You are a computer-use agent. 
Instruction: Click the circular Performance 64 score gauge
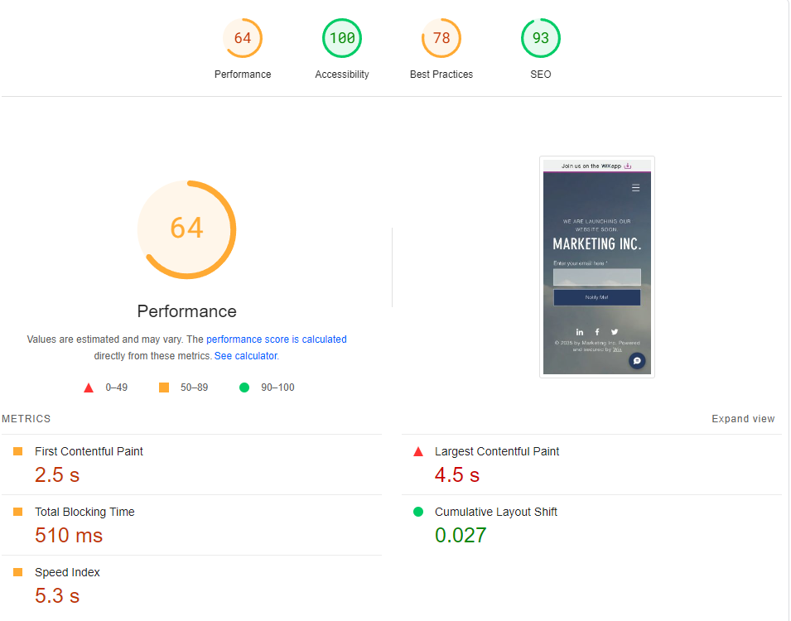(186, 229)
